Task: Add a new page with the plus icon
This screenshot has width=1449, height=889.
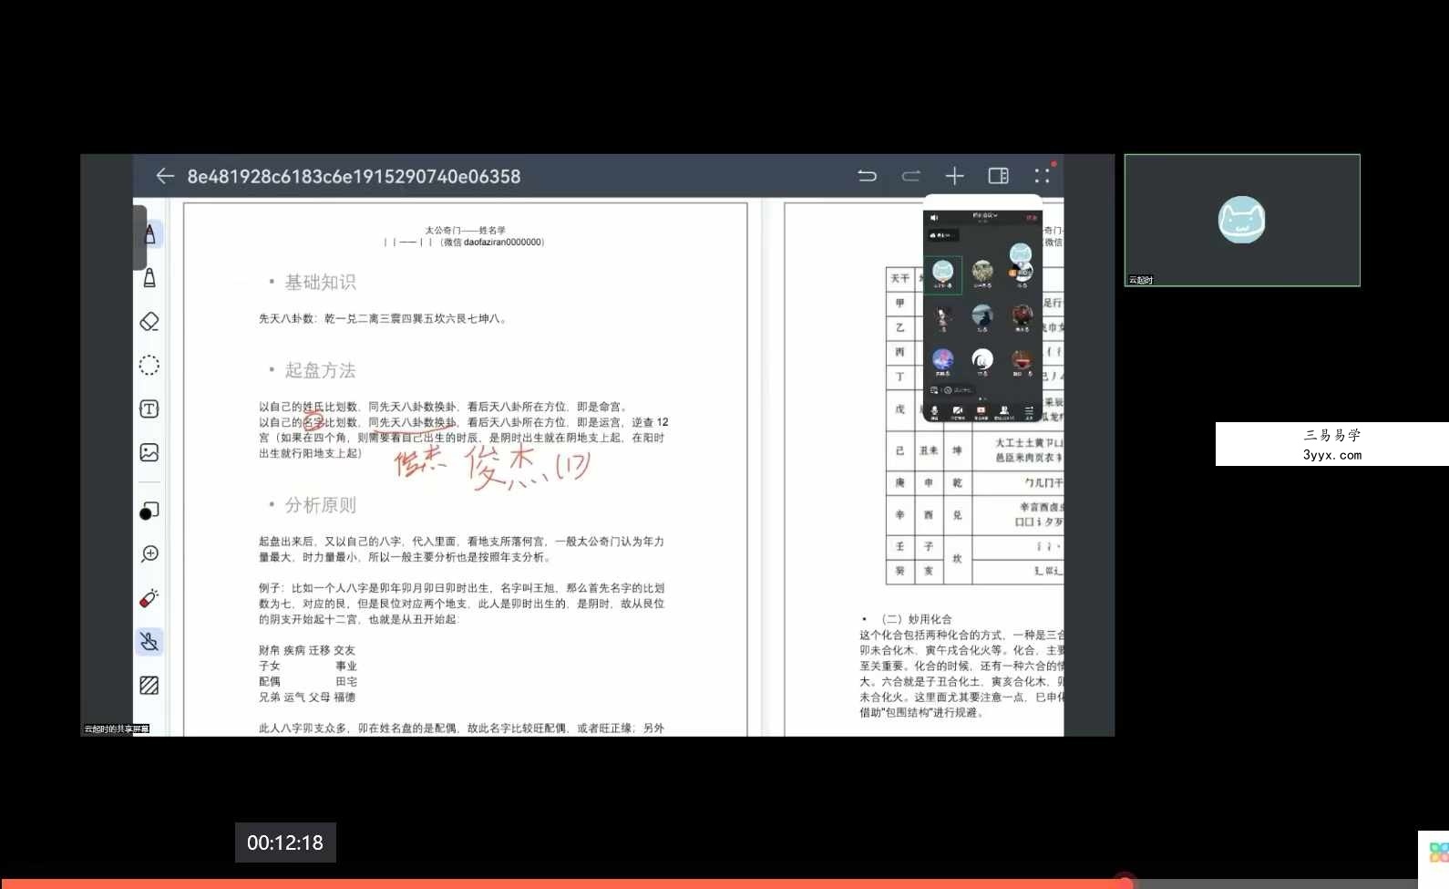Action: click(954, 176)
